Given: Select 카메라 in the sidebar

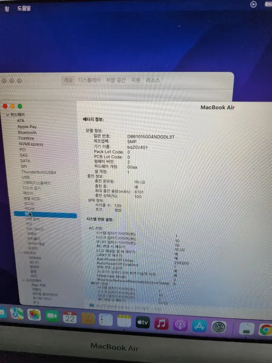Looking at the screenshot, I should pos(31,234).
